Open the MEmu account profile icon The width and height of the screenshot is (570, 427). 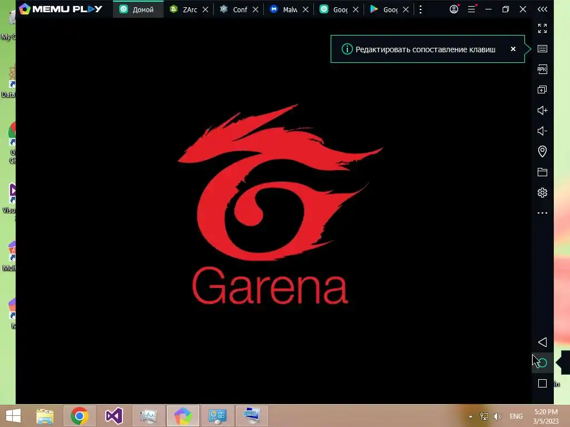(x=454, y=9)
